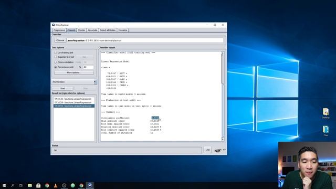Select result entry 17:32:29 functions.LinearRegression
The image size is (336, 189).
tap(74, 102)
